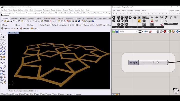The image size is (180, 101).
Task: Click the Print icon in Rhino toolbar
Action: pyautogui.click(x=11, y=21)
